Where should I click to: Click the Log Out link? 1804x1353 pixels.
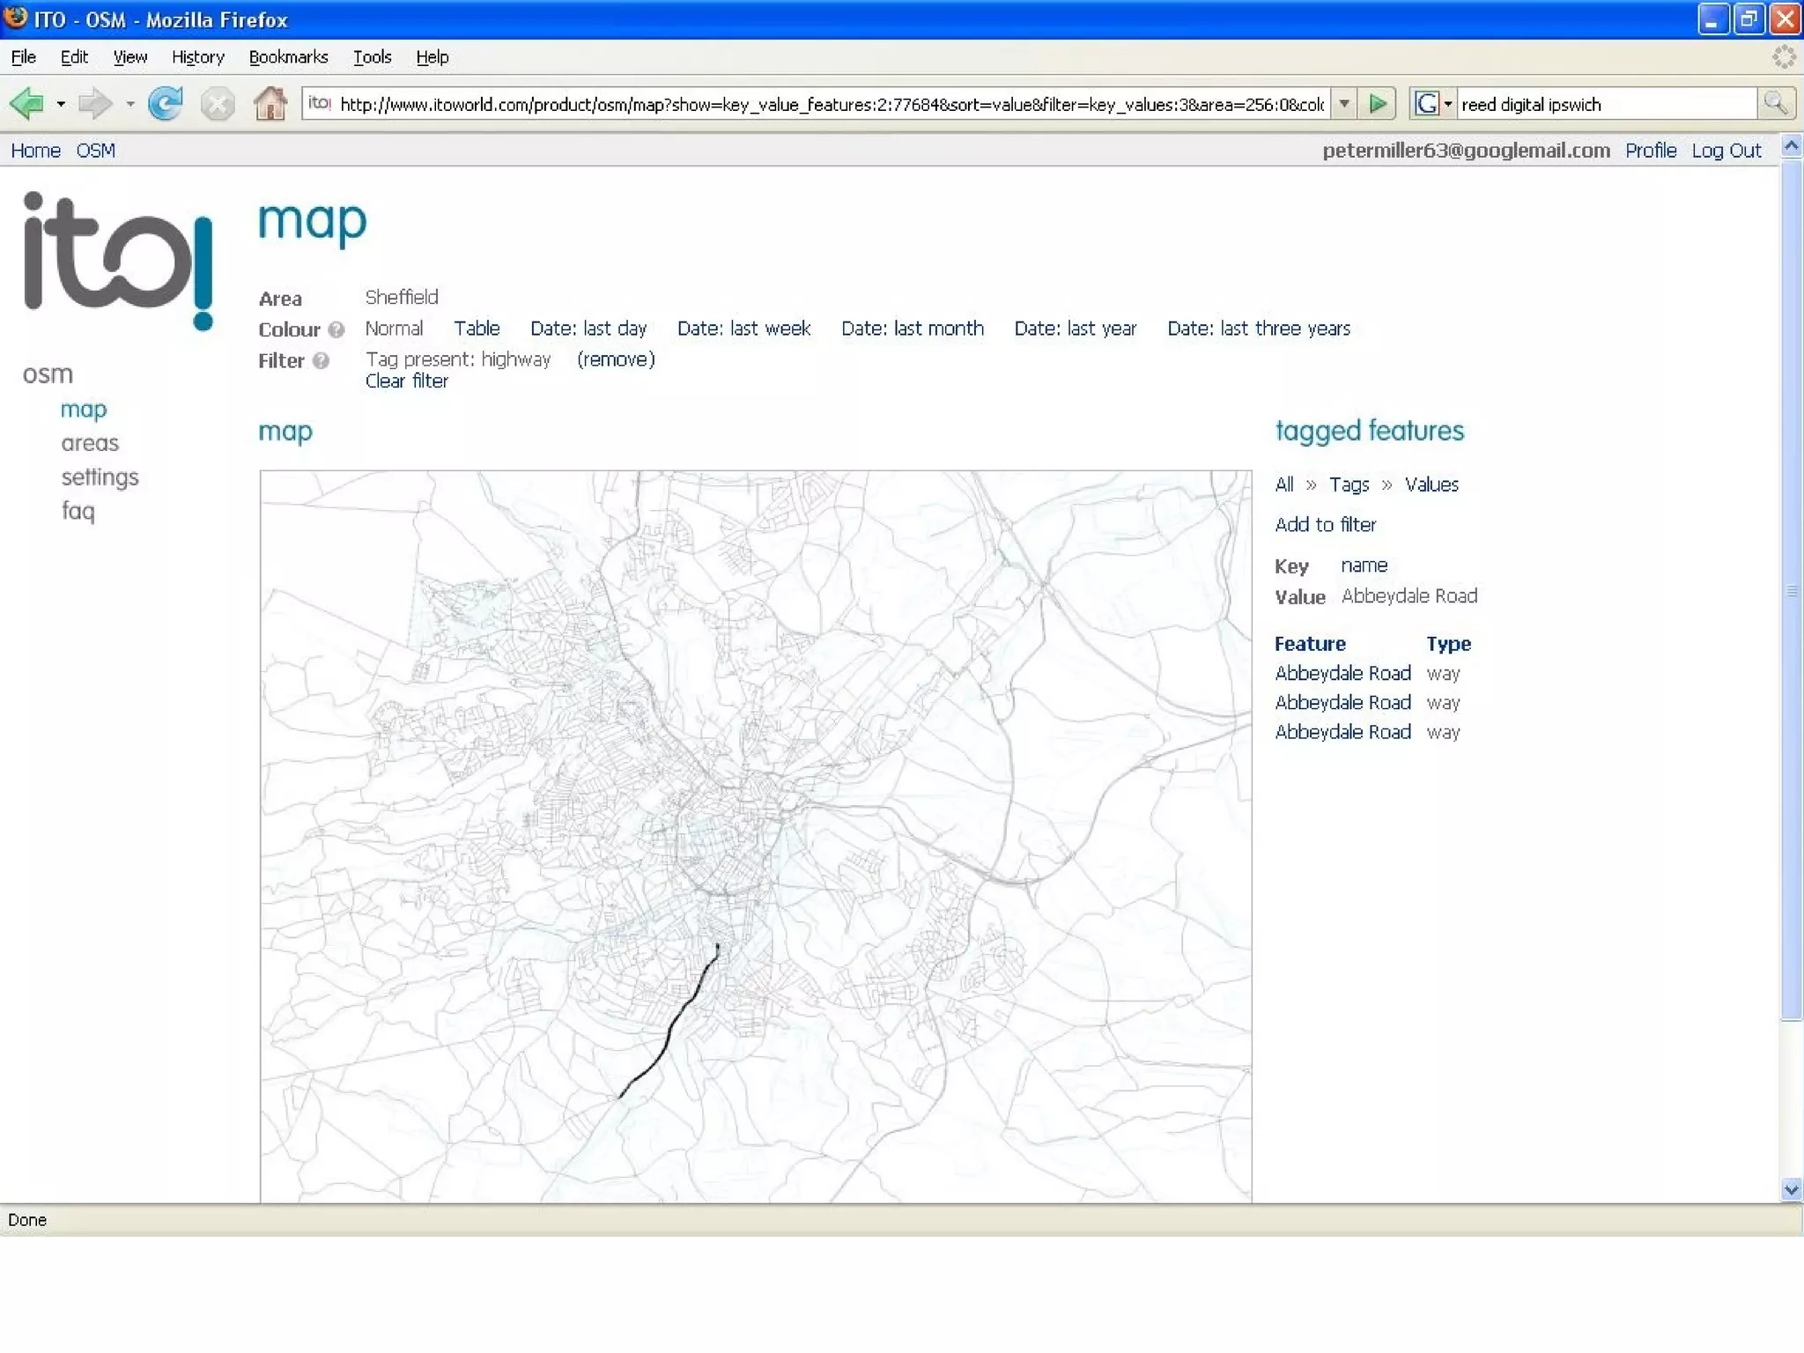point(1725,151)
